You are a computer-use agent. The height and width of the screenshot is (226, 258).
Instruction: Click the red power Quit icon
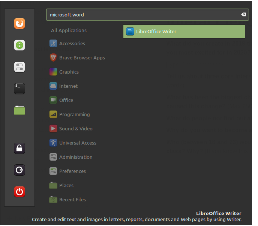(19, 192)
